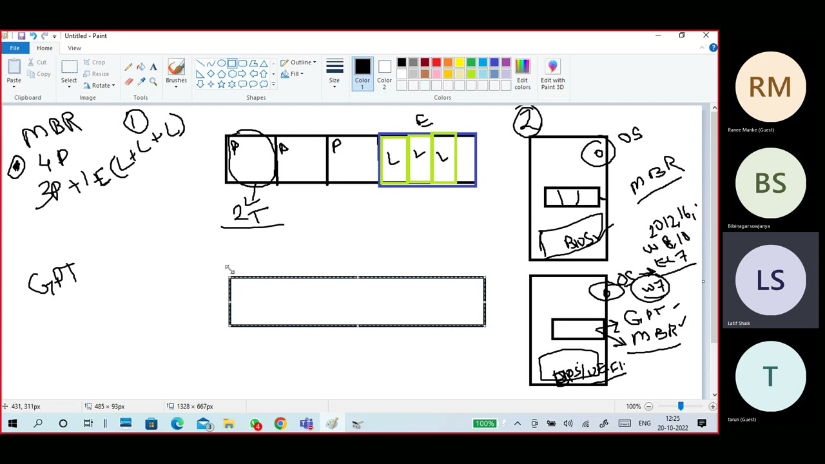Viewport: 825px width, 464px height.
Task: Pick the red color swatch
Action: pos(436,63)
